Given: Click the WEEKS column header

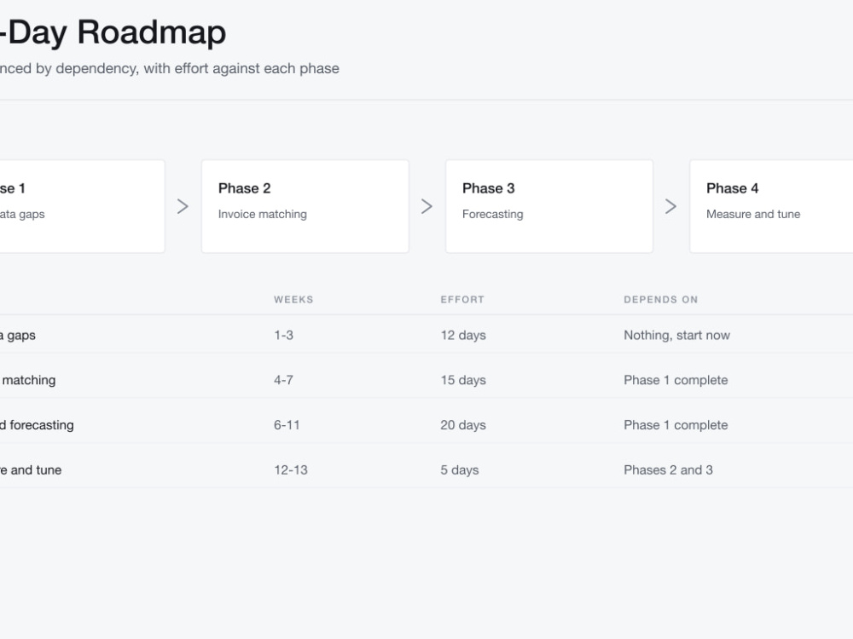Looking at the screenshot, I should point(293,299).
